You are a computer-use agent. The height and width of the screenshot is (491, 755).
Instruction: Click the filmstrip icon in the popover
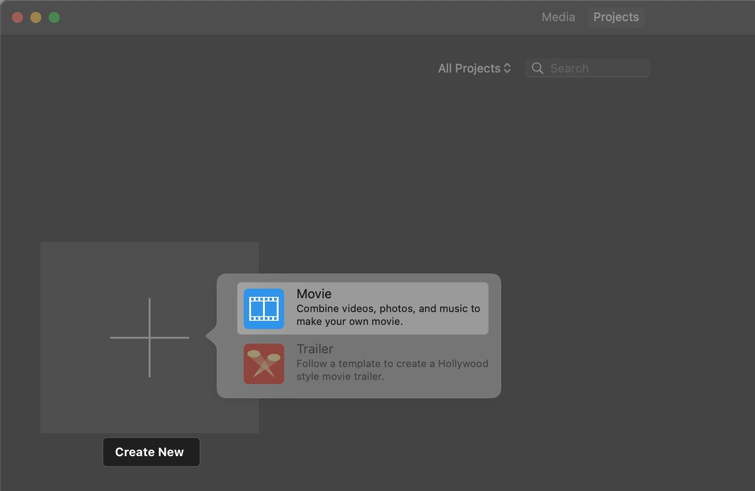263,308
